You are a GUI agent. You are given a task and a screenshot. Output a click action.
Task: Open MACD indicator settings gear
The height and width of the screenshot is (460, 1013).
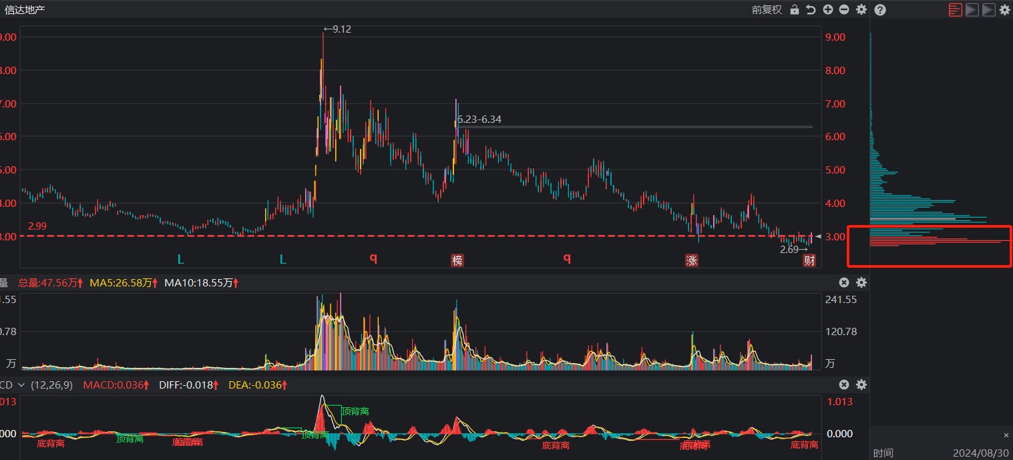click(861, 385)
